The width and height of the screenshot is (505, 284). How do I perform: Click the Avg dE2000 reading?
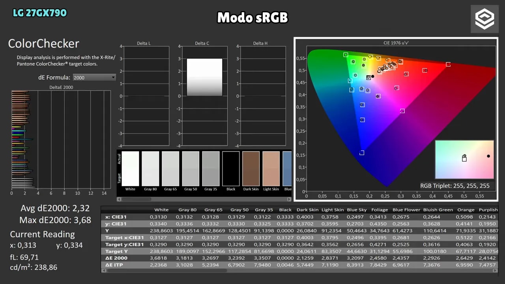point(55,208)
